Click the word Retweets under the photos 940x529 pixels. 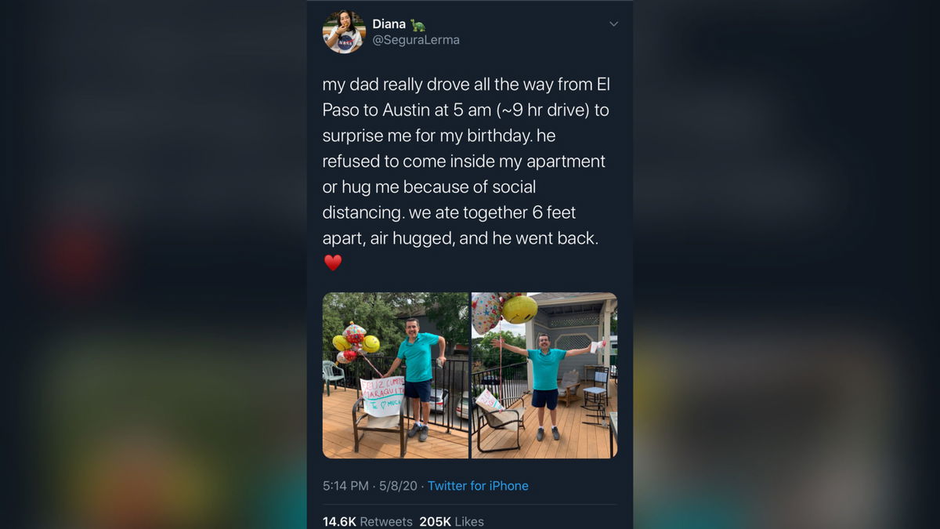(386, 521)
